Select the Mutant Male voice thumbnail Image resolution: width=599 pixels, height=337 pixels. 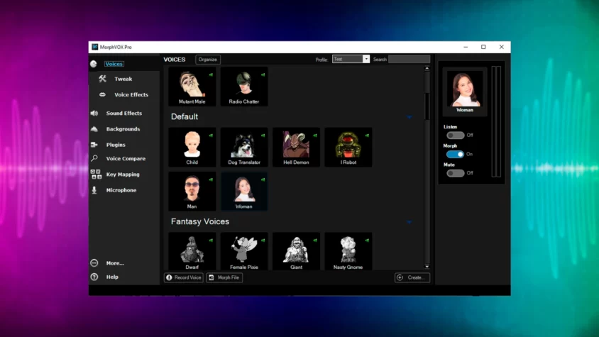coord(192,87)
